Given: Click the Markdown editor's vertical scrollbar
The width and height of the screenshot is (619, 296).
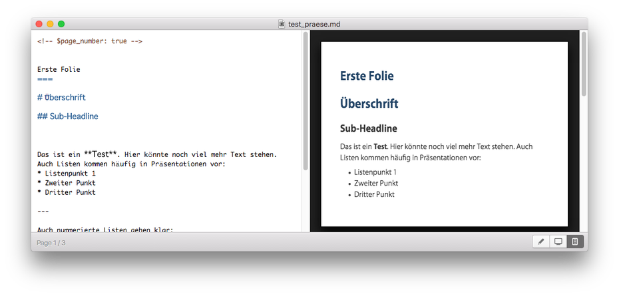Looking at the screenshot, I should coord(306,100).
